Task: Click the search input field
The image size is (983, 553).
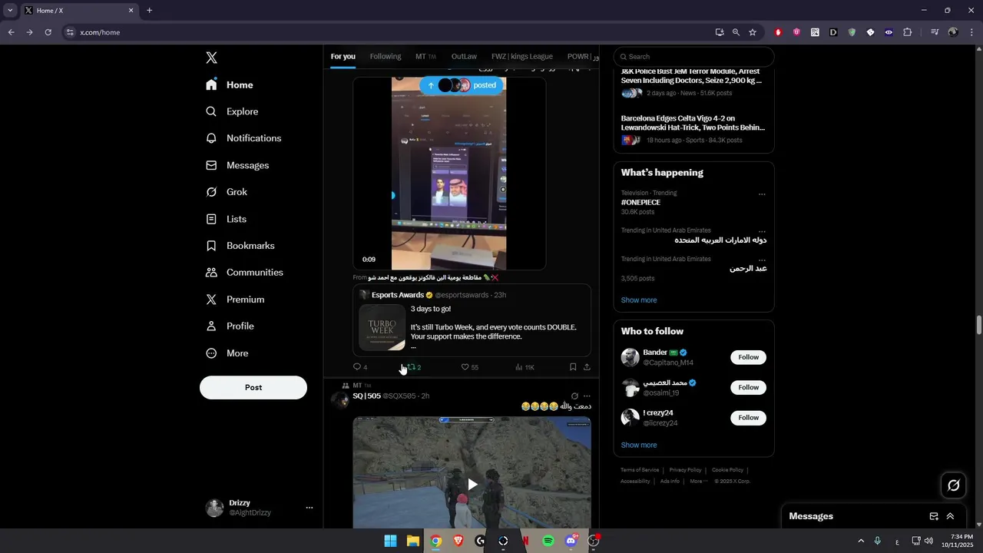Action: pyautogui.click(x=693, y=57)
